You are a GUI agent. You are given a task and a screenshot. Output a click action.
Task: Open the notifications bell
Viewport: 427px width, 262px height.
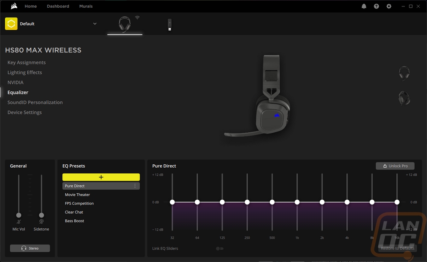tap(364, 6)
